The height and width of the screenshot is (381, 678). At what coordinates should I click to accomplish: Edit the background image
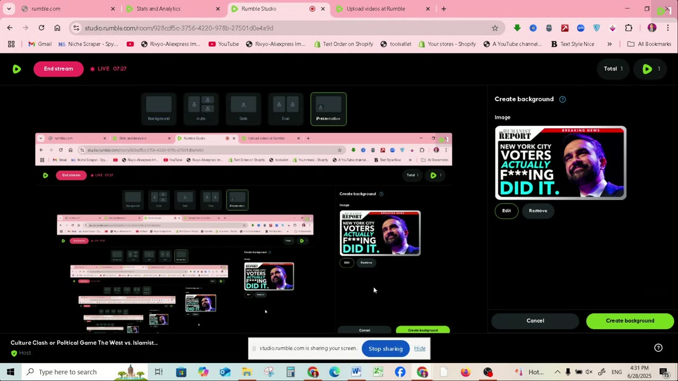coord(506,211)
